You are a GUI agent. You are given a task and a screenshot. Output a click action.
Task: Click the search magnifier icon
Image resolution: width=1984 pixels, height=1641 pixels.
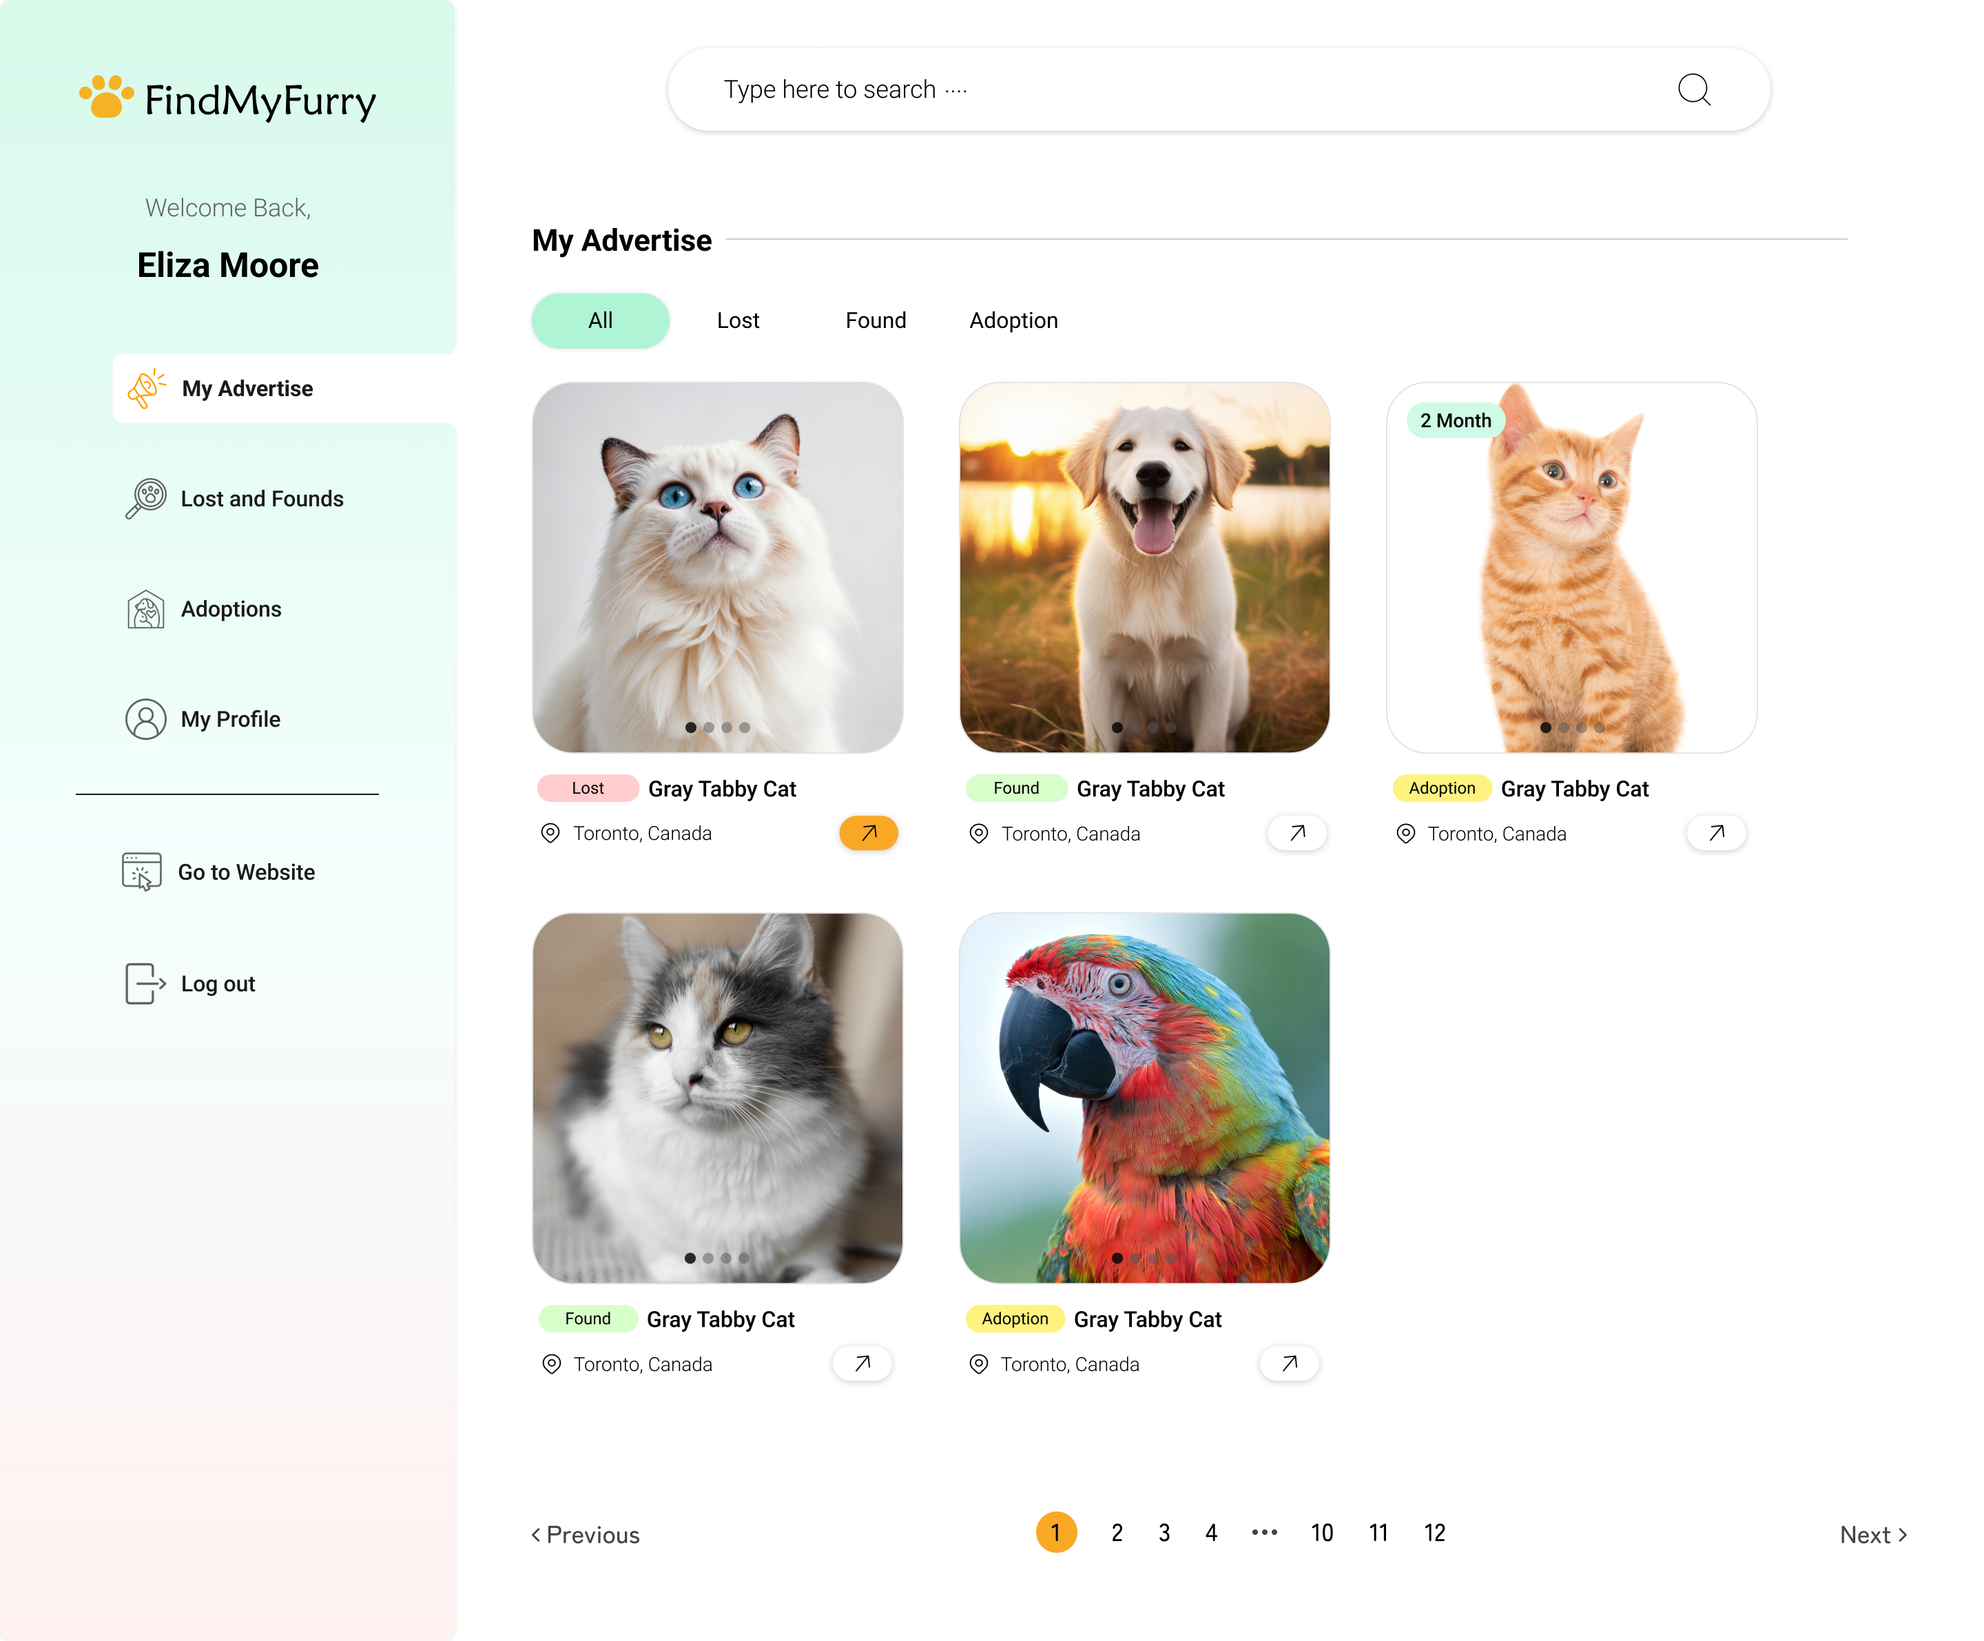1693,90
